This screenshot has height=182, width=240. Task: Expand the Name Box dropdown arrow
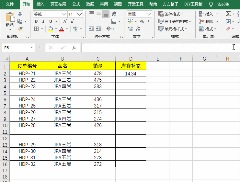point(31,48)
